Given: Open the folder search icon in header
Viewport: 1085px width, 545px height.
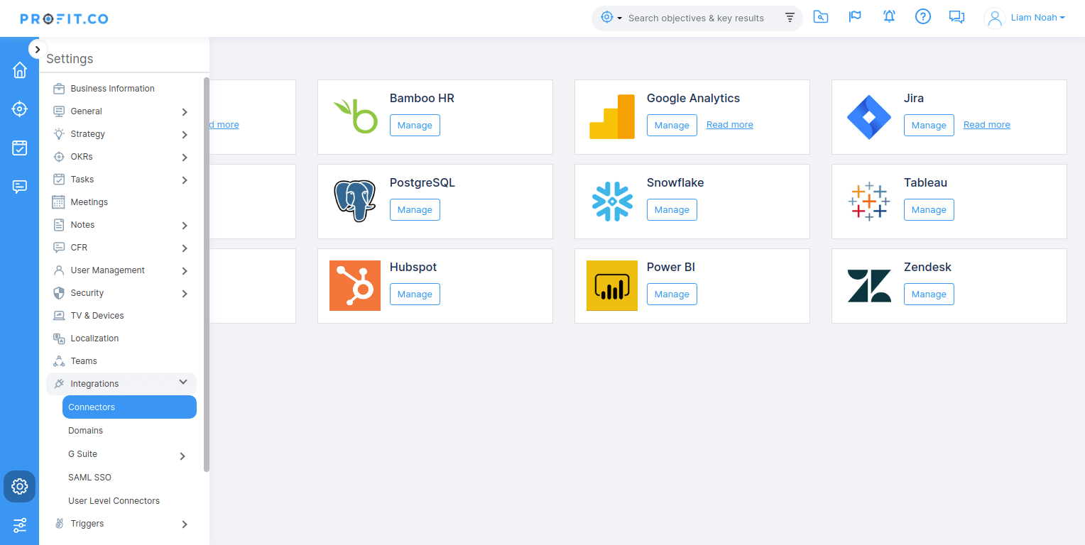Looking at the screenshot, I should [x=821, y=17].
